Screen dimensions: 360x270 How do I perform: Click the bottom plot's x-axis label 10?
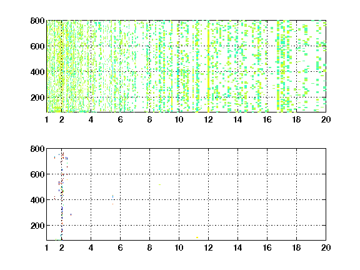coord(179,247)
